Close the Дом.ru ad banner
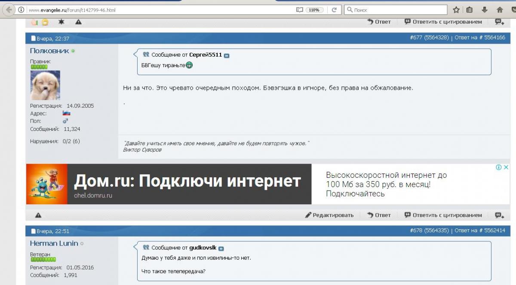The image size is (516, 285). tap(506, 167)
